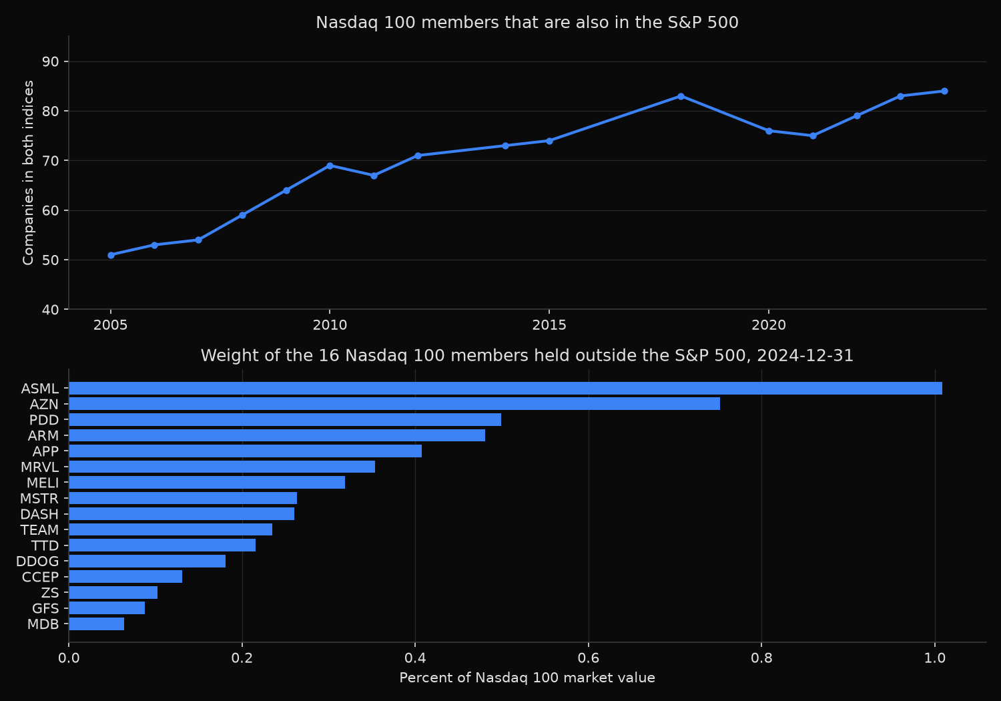Viewport: 1001px width, 701px height.
Task: Click the DDOG bar
Action: (147, 561)
